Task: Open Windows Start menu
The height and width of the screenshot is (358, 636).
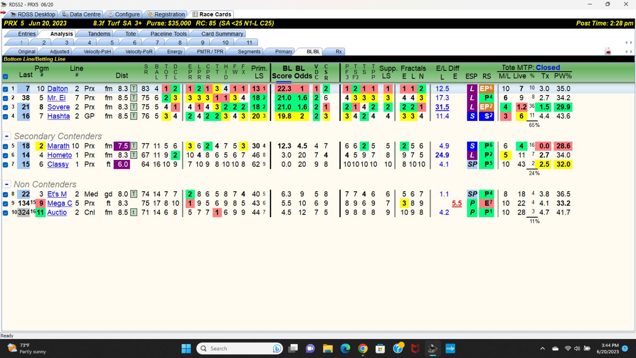Action: [186, 349]
